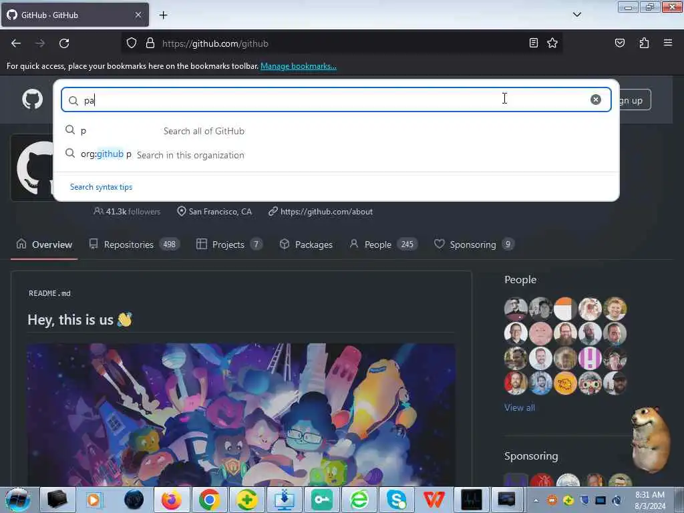Launch Chrome from taskbar
Viewport: 684px width, 513px height.
(x=209, y=500)
